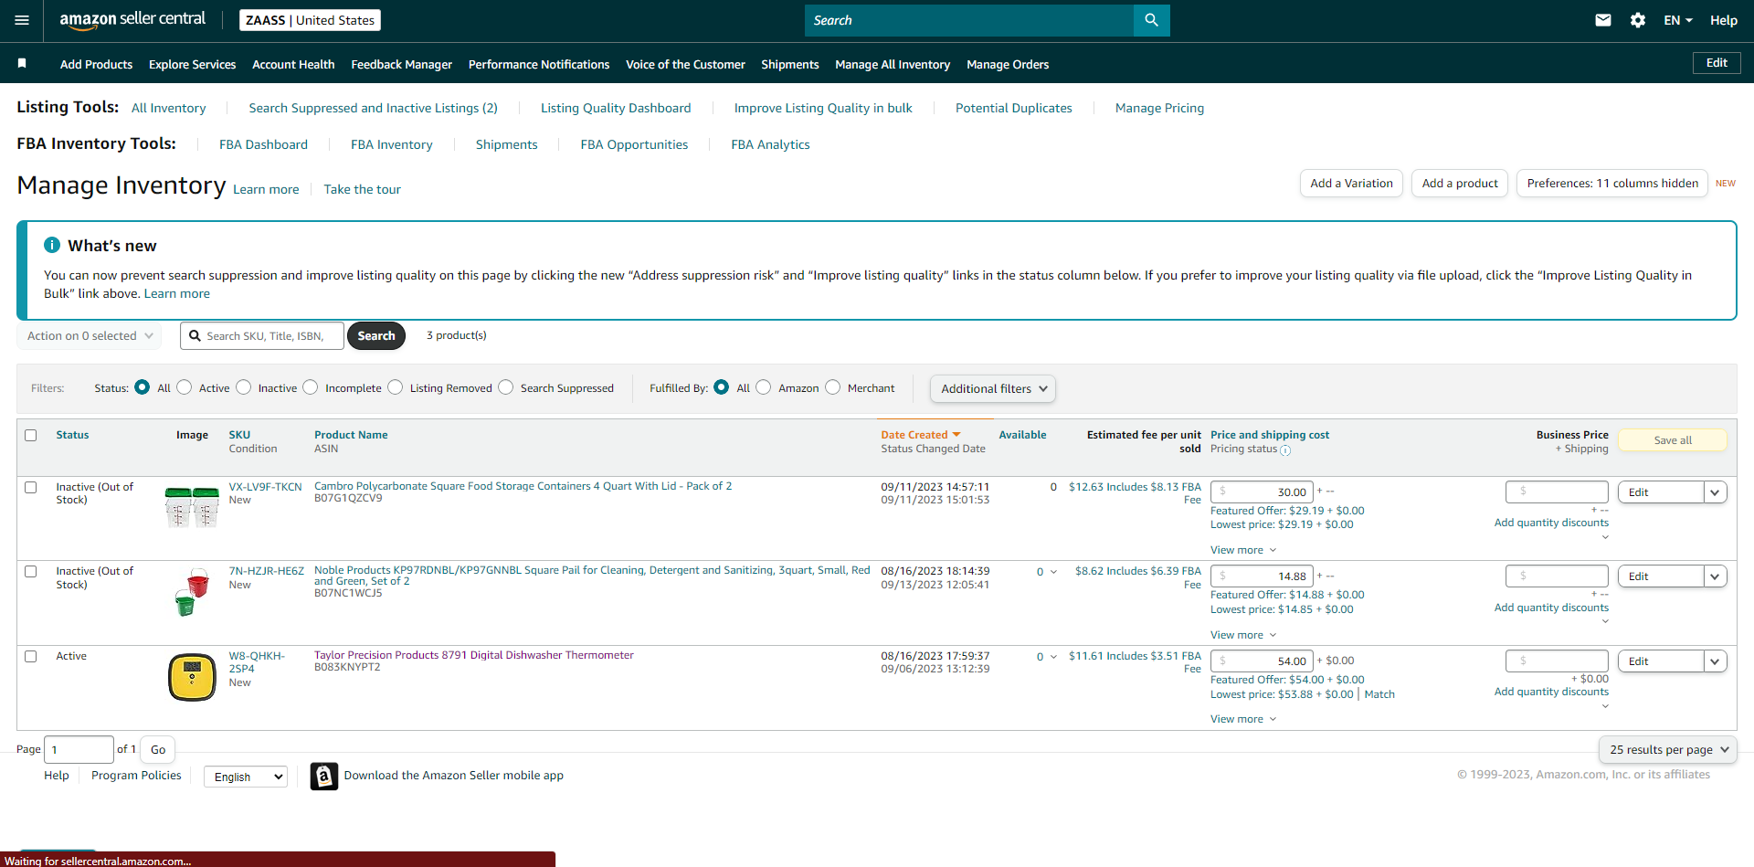The image size is (1754, 867).
Task: Click the Amazon Seller mobile app icon
Action: [324, 776]
